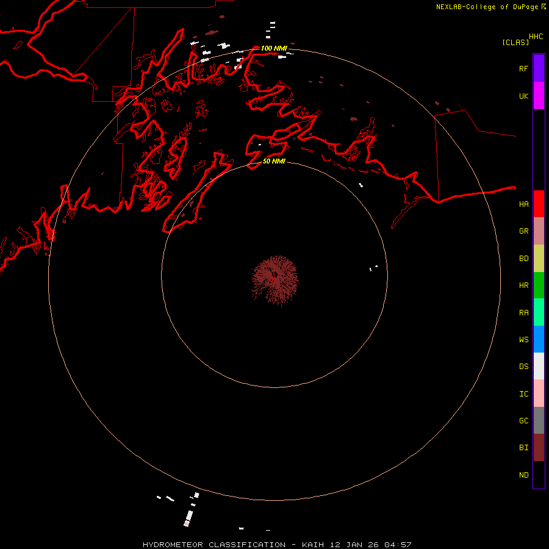Click the UK legend label

tap(523, 96)
